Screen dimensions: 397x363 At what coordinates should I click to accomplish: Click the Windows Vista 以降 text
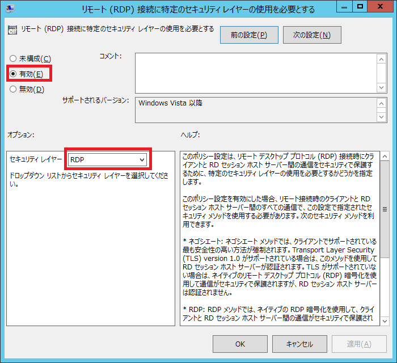tap(170, 103)
